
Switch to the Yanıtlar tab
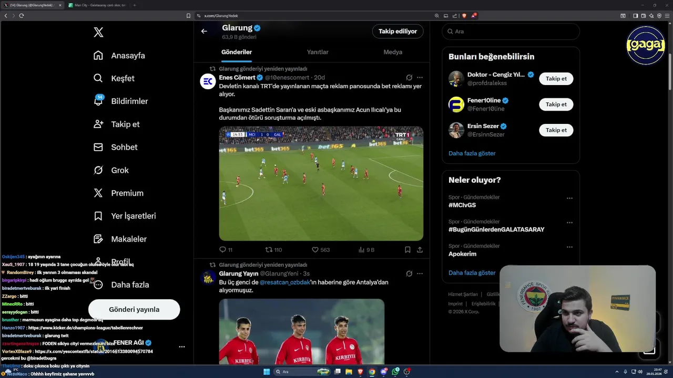318,52
